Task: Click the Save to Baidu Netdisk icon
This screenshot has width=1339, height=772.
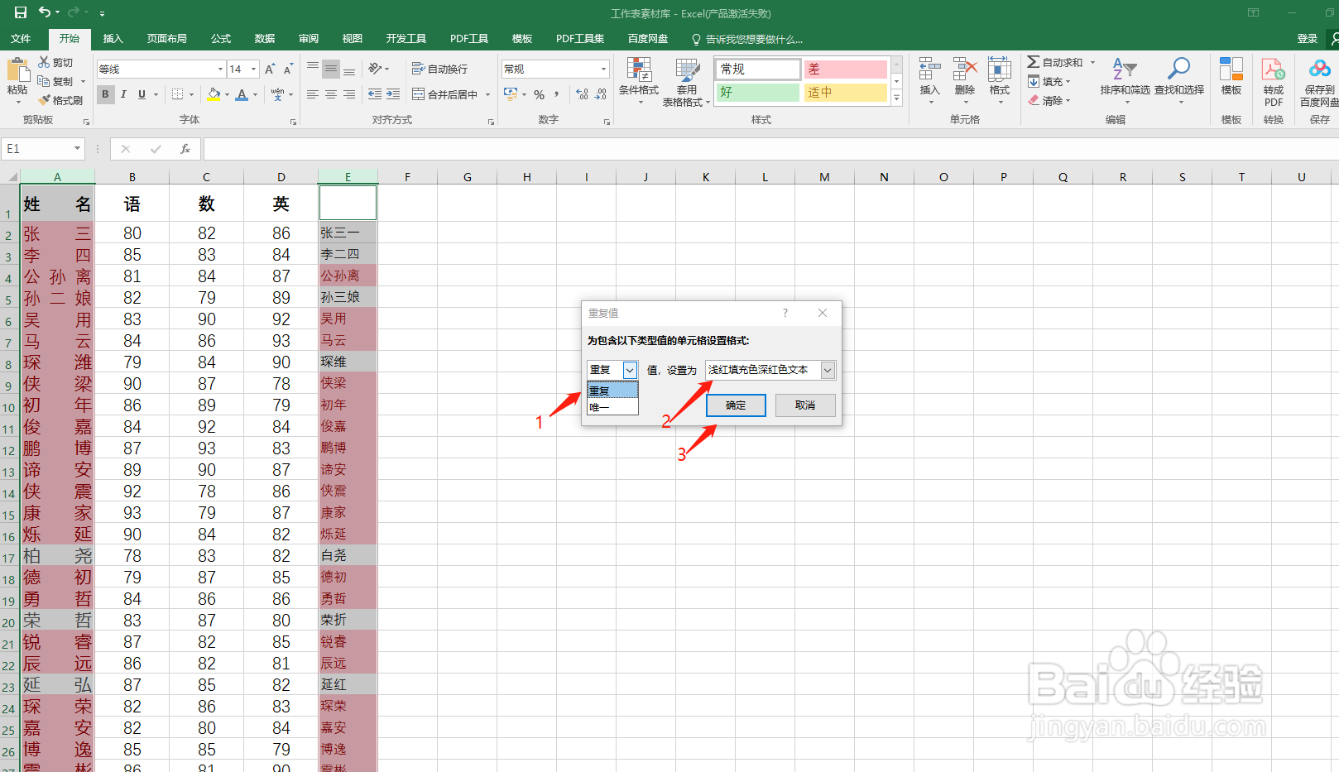Action: (x=1319, y=70)
